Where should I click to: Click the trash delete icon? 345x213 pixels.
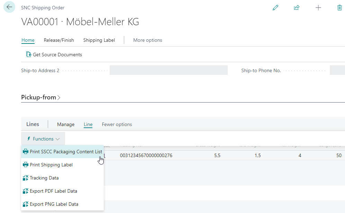pyautogui.click(x=339, y=8)
